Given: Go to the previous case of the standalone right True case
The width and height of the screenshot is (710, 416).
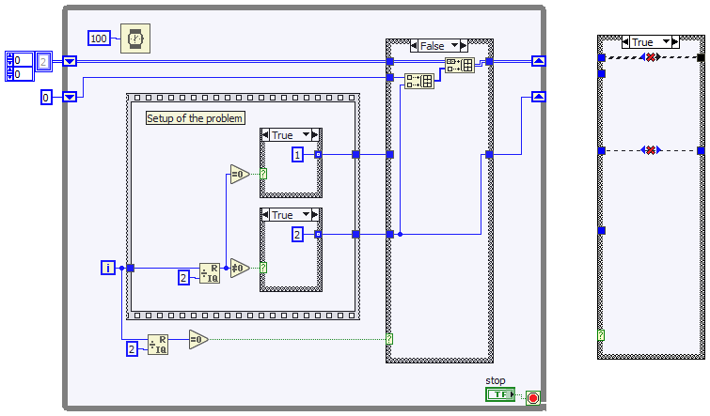Looking at the screenshot, I should click(x=625, y=42).
